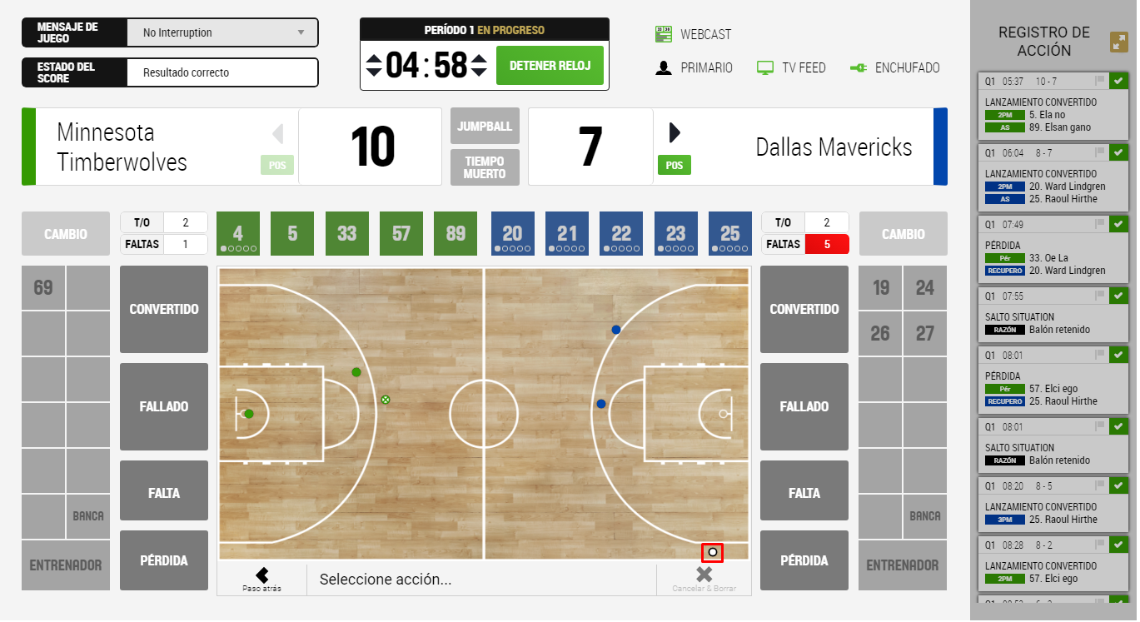Click Minnesota score 10
The image size is (1140, 622).
coord(370,147)
